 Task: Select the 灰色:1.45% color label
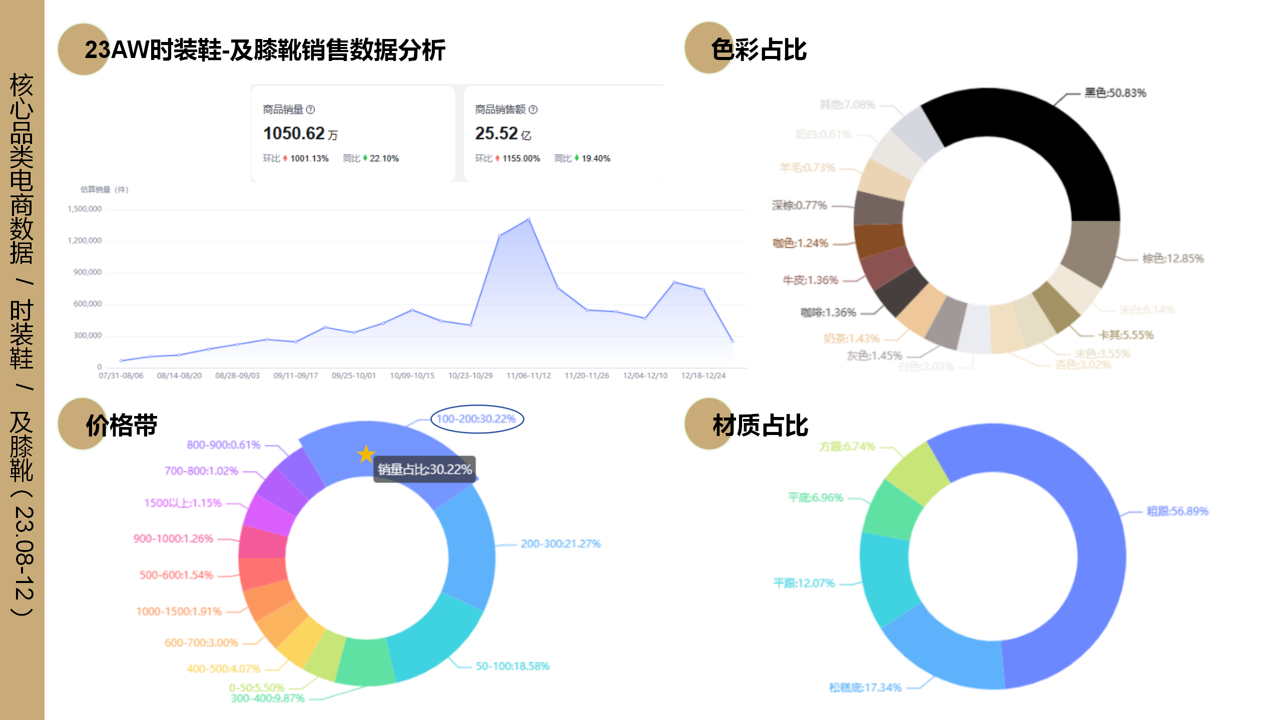(x=874, y=355)
